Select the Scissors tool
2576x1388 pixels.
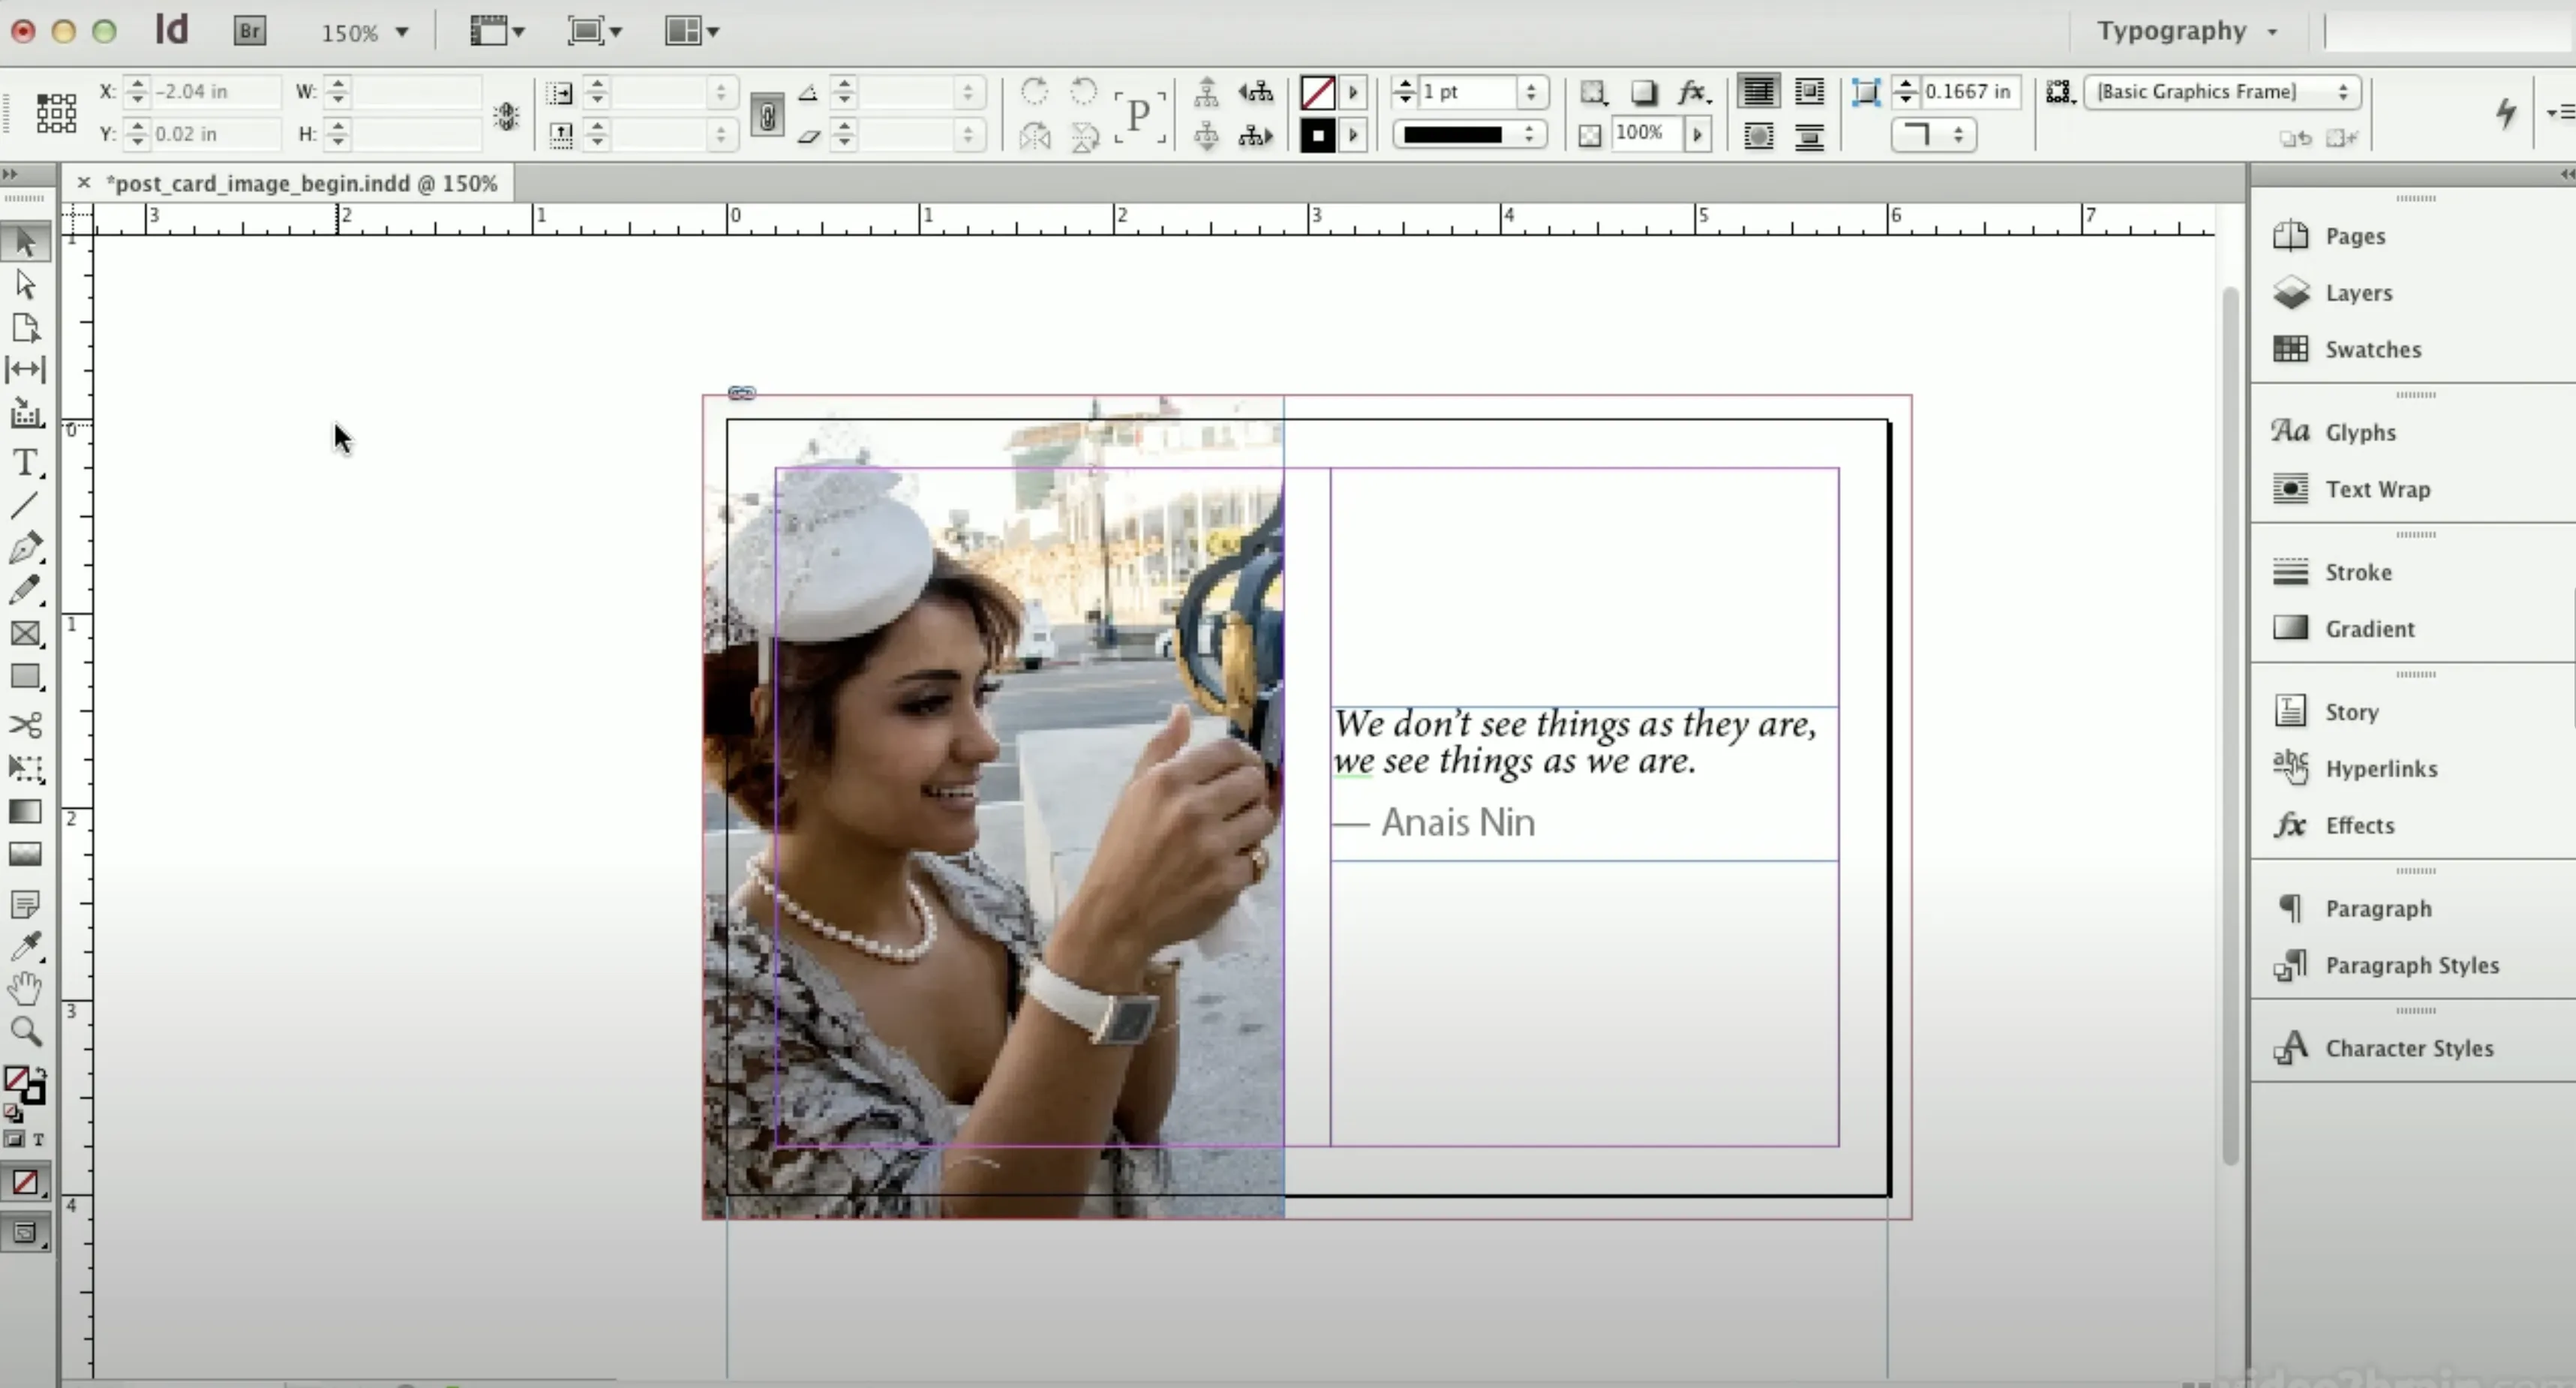[x=25, y=724]
